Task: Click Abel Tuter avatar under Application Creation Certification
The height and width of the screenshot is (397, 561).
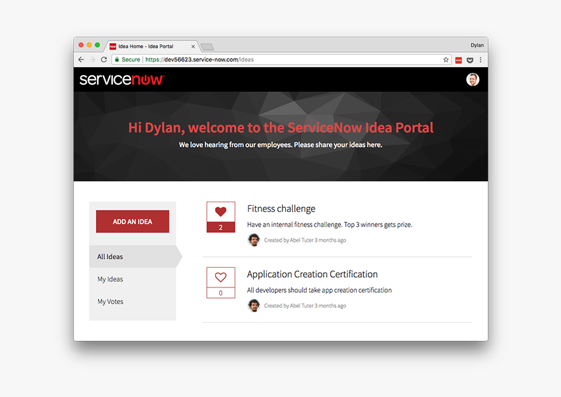Action: (254, 306)
